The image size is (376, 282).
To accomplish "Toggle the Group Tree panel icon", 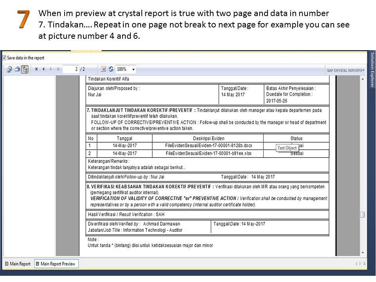I will [25, 69].
